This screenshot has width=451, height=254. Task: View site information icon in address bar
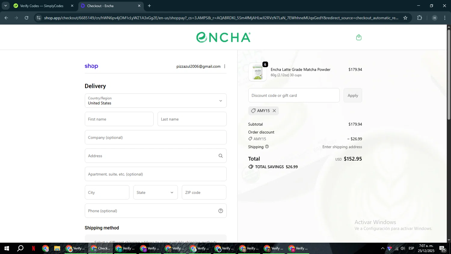tap(38, 18)
